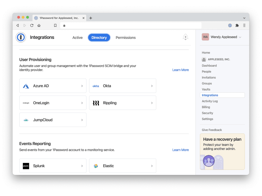Open Splunk via its chevron arrow
Viewport: 262px width, 196px height.
click(82, 166)
